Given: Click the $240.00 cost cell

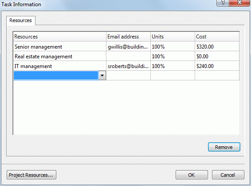Looking at the screenshot, I should (x=217, y=66).
